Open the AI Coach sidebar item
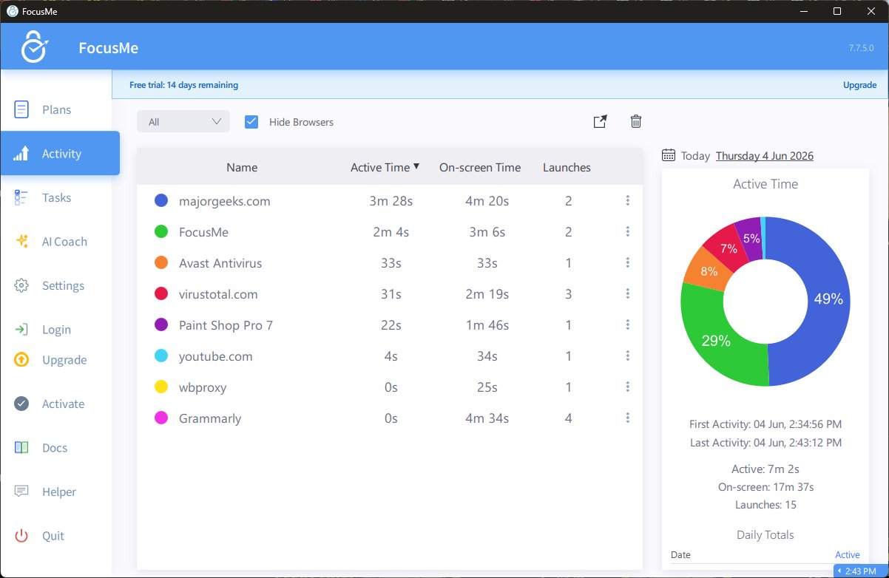This screenshot has width=889, height=578. click(x=60, y=242)
